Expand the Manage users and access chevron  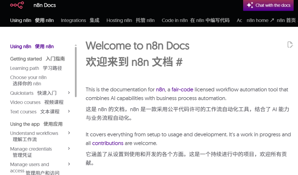tap(69, 164)
